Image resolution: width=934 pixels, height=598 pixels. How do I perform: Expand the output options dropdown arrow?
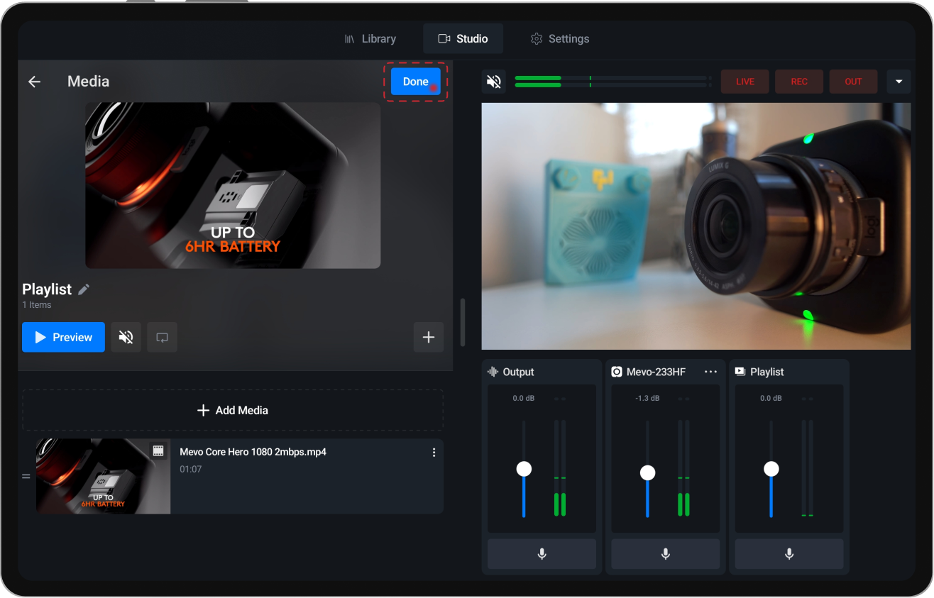coord(899,81)
